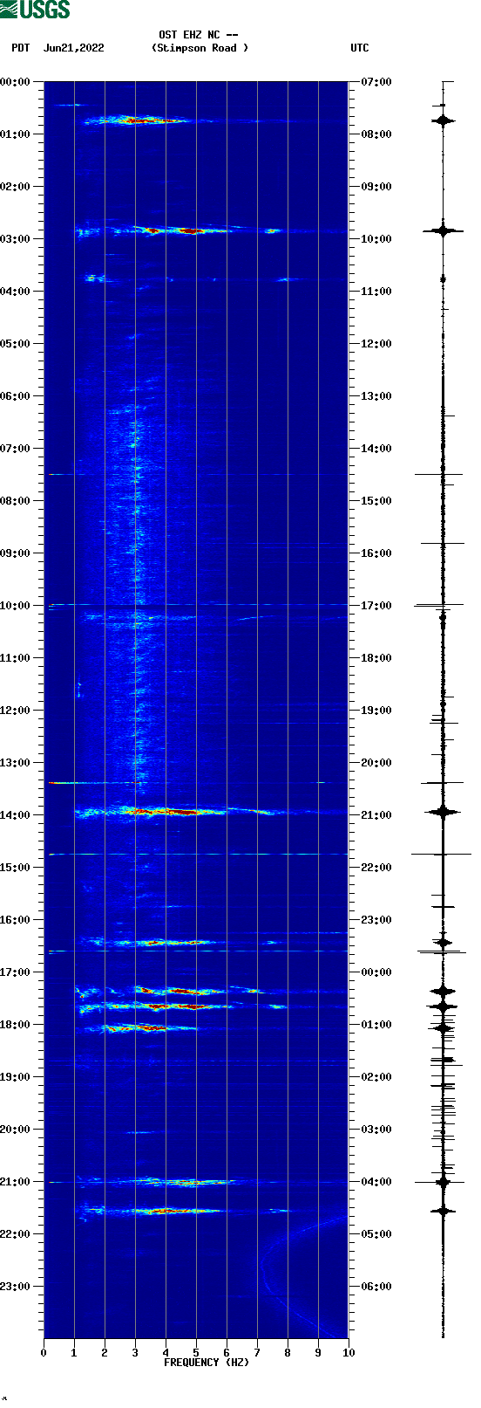This screenshot has height=1408, width=481.
Task: Click the USGS logo
Action: [35, 10]
